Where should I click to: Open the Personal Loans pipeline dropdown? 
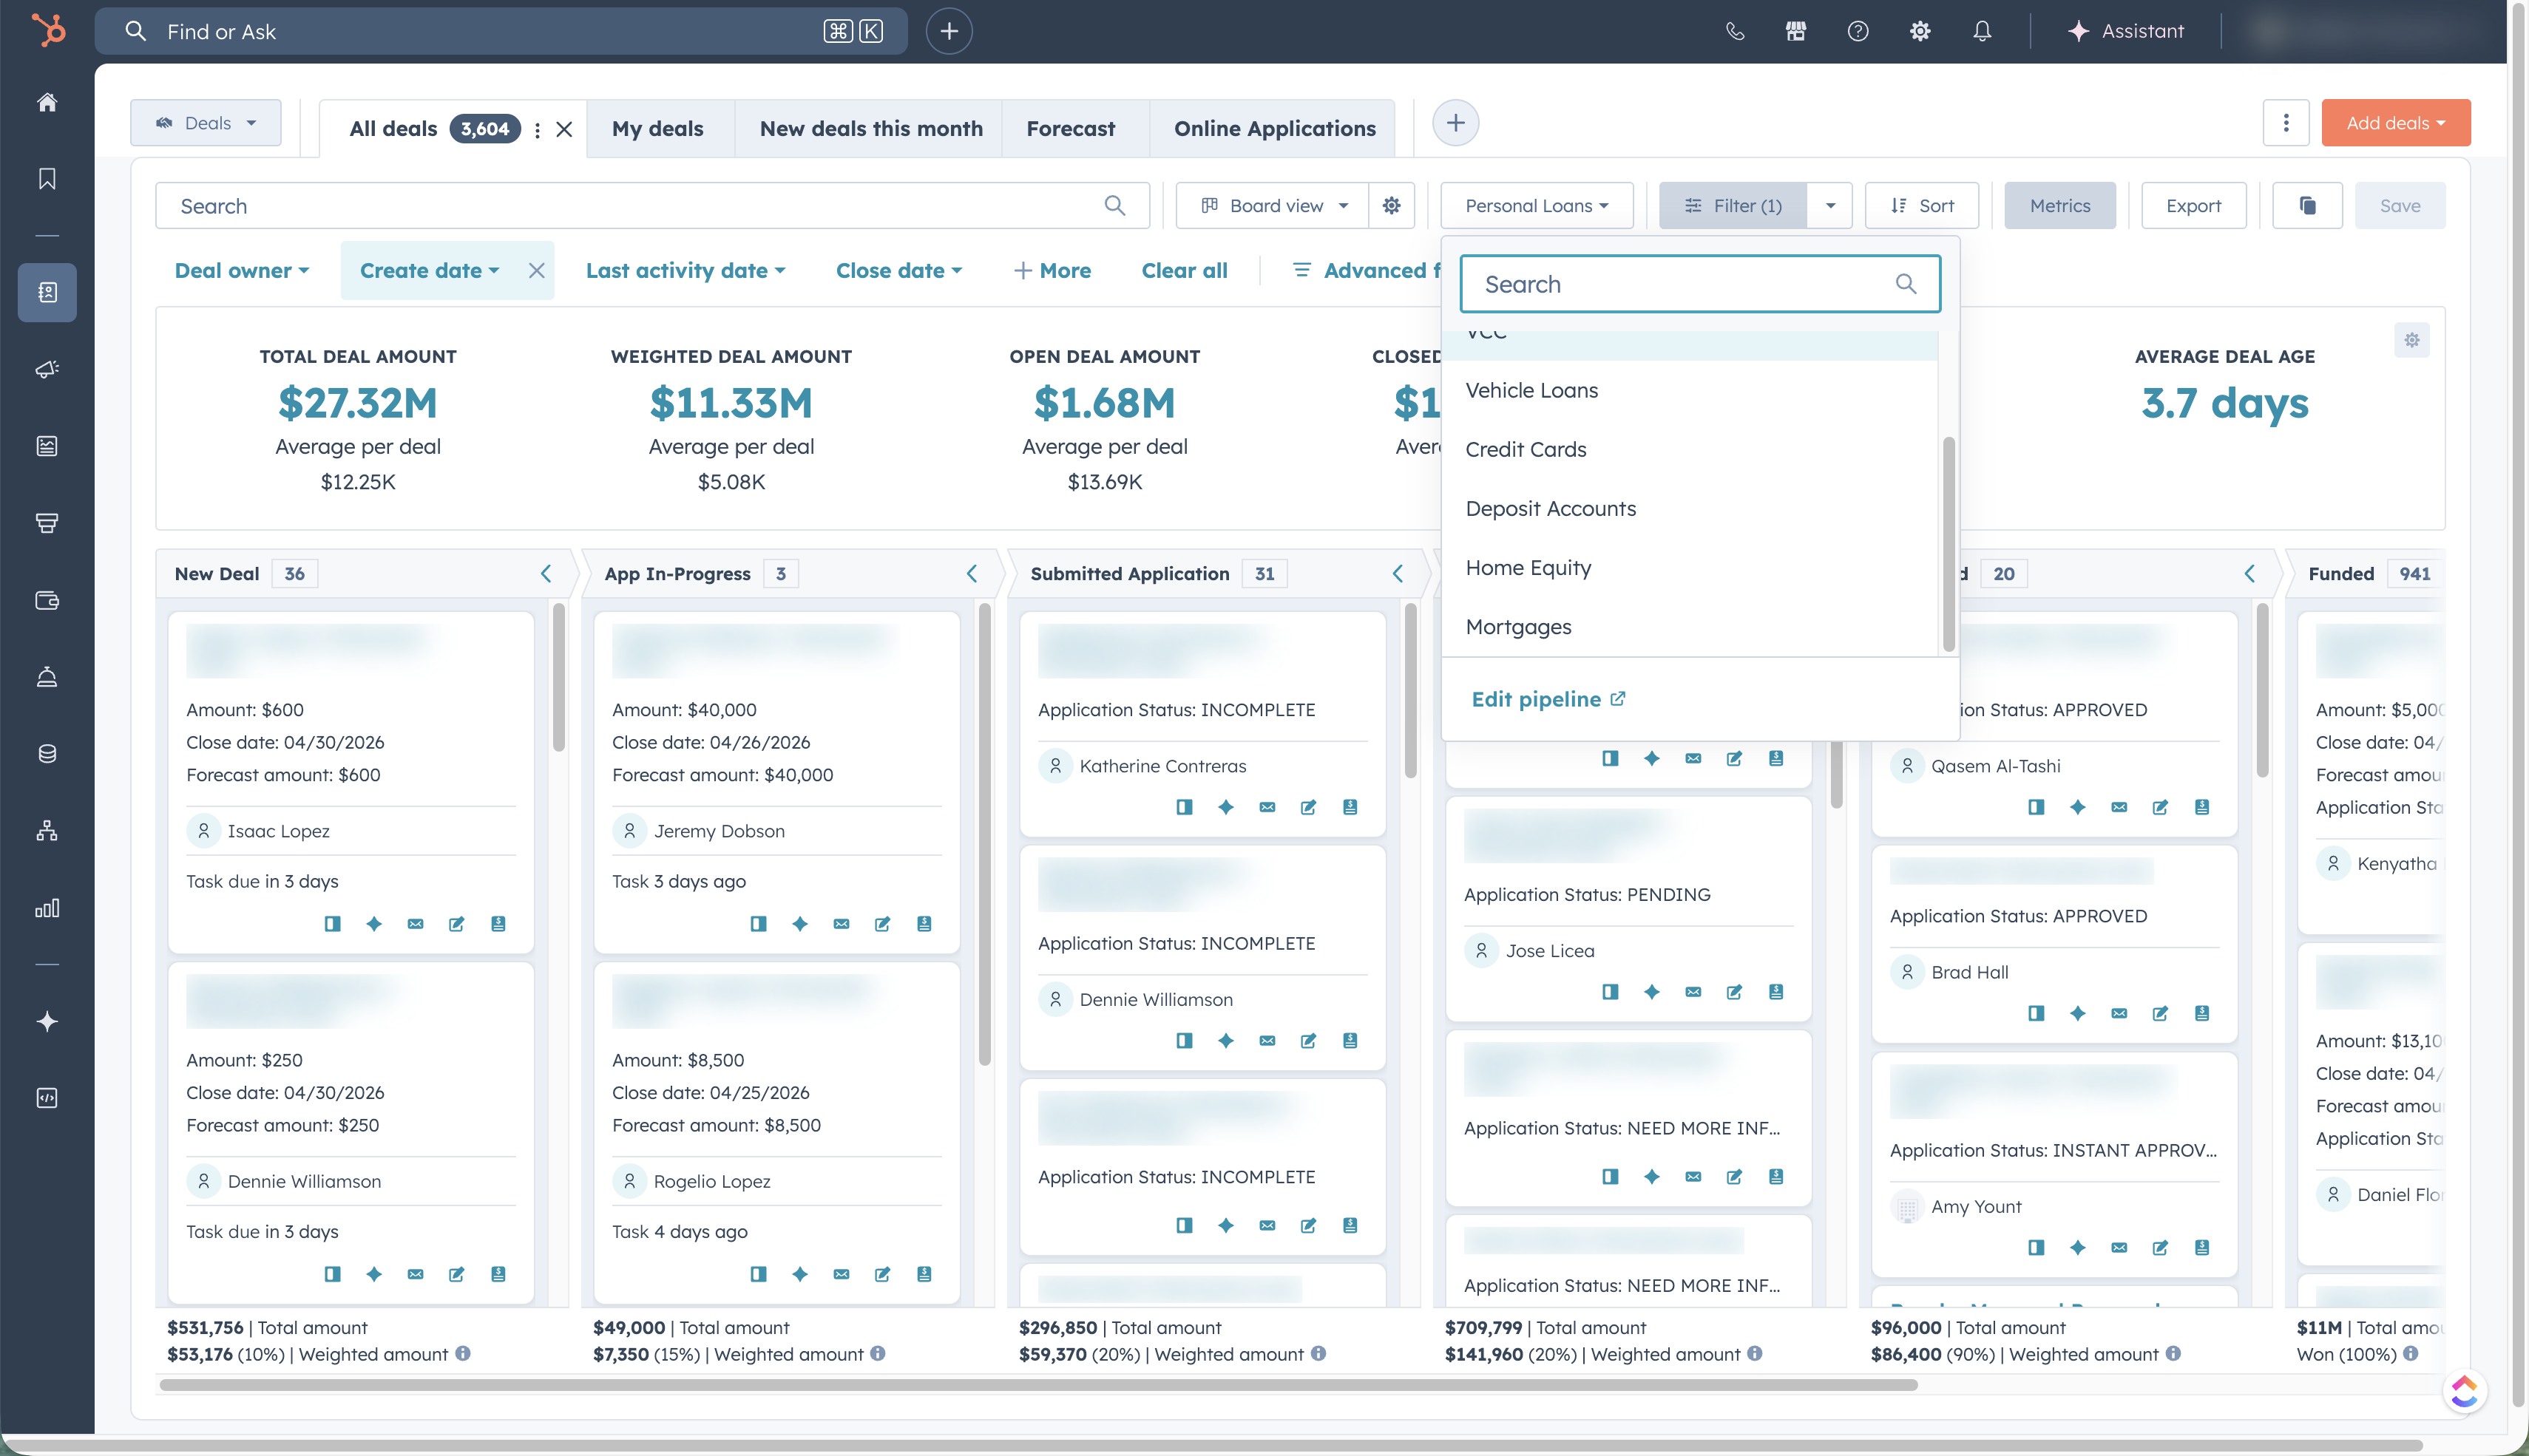click(1537, 205)
